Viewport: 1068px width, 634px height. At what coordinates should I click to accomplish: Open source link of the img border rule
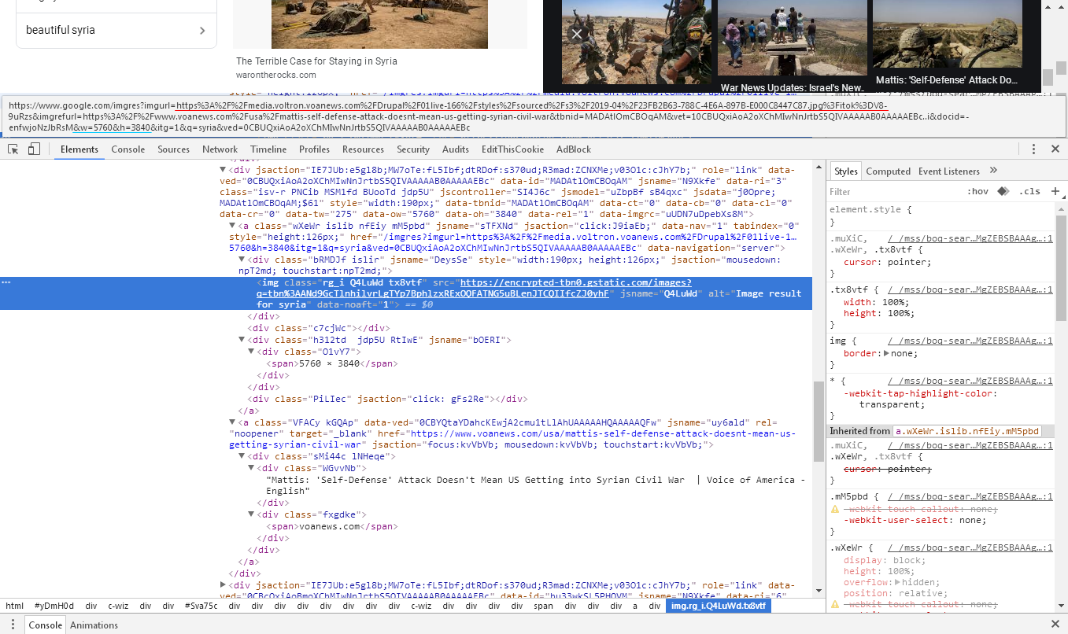click(970, 341)
